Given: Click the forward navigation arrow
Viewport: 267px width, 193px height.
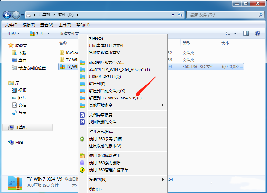Looking at the screenshot, I should [16, 15].
